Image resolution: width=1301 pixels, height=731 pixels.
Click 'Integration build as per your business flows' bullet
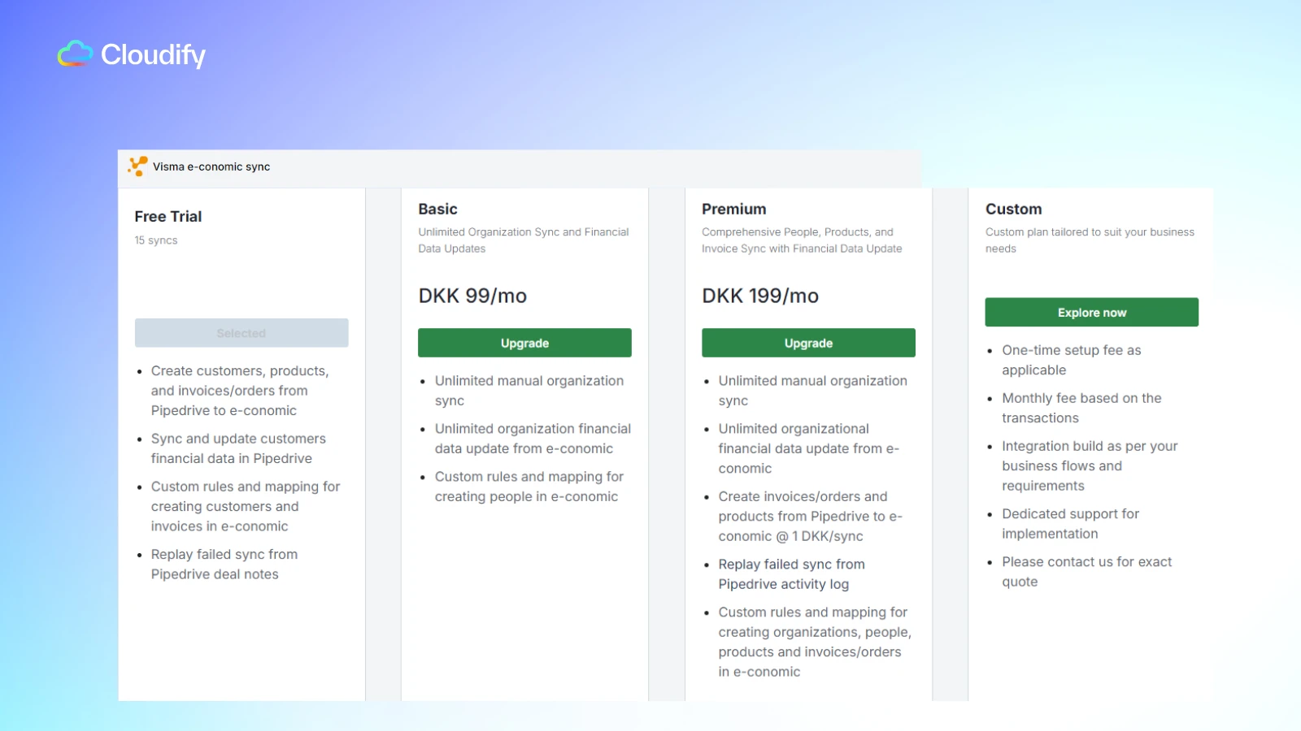(x=1090, y=465)
